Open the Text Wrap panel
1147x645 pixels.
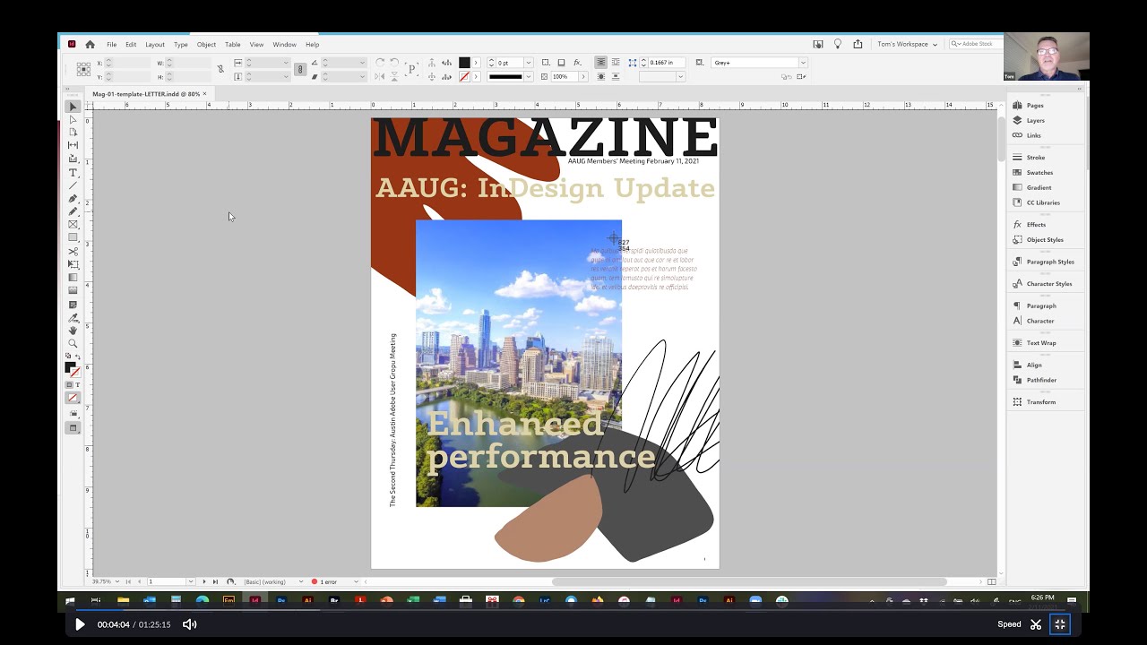point(1041,343)
